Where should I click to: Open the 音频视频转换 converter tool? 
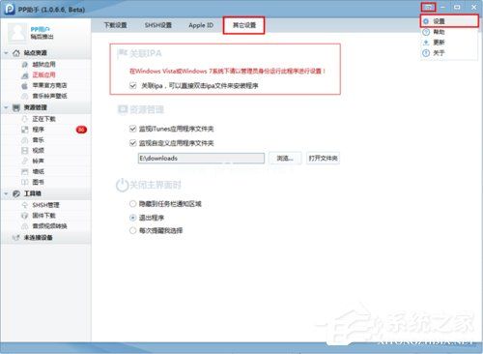[x=49, y=226]
